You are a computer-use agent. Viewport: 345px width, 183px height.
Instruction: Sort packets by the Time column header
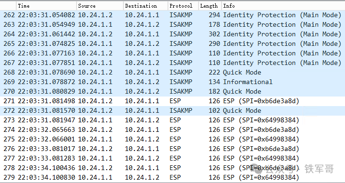[46, 6]
